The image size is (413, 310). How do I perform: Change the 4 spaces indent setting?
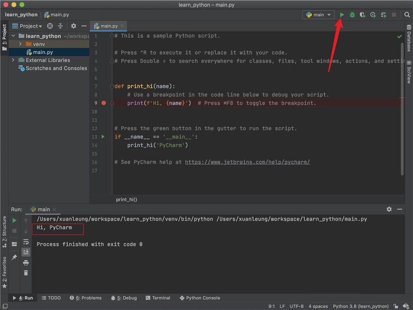pos(318,306)
